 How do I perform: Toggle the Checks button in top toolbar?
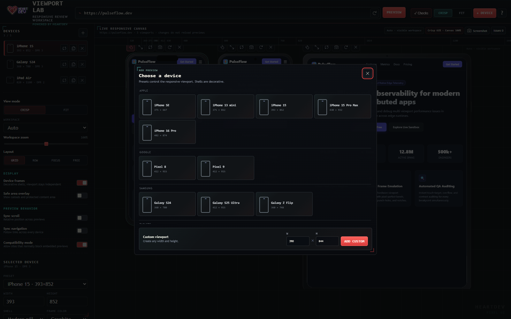click(421, 13)
